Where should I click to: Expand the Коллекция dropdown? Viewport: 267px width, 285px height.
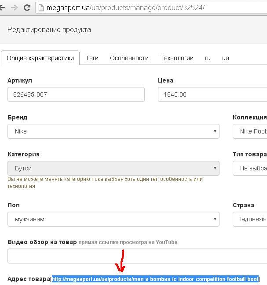point(250,131)
